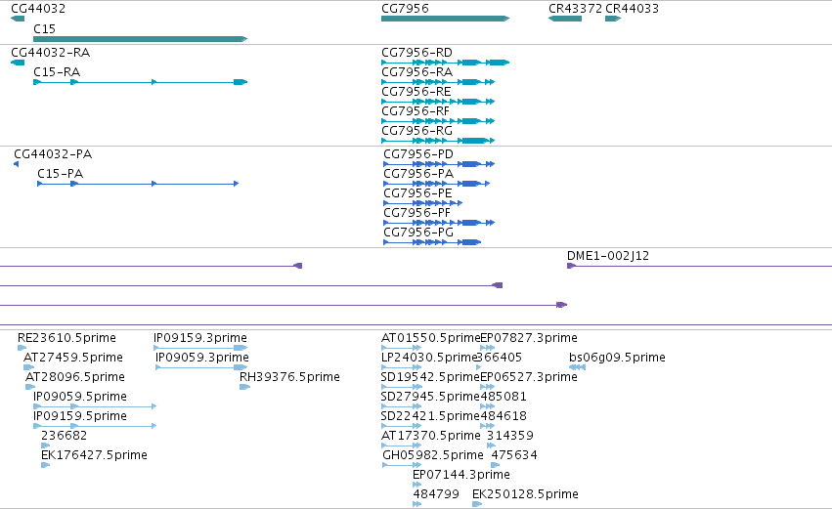The width and height of the screenshot is (832, 509).
Task: Open the SD27945.5prime EST label
Action: click(x=430, y=397)
